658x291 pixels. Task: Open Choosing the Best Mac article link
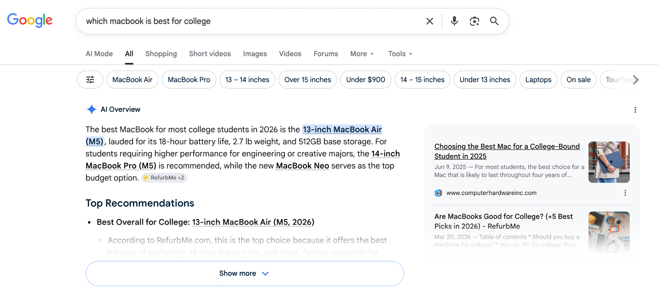(507, 151)
